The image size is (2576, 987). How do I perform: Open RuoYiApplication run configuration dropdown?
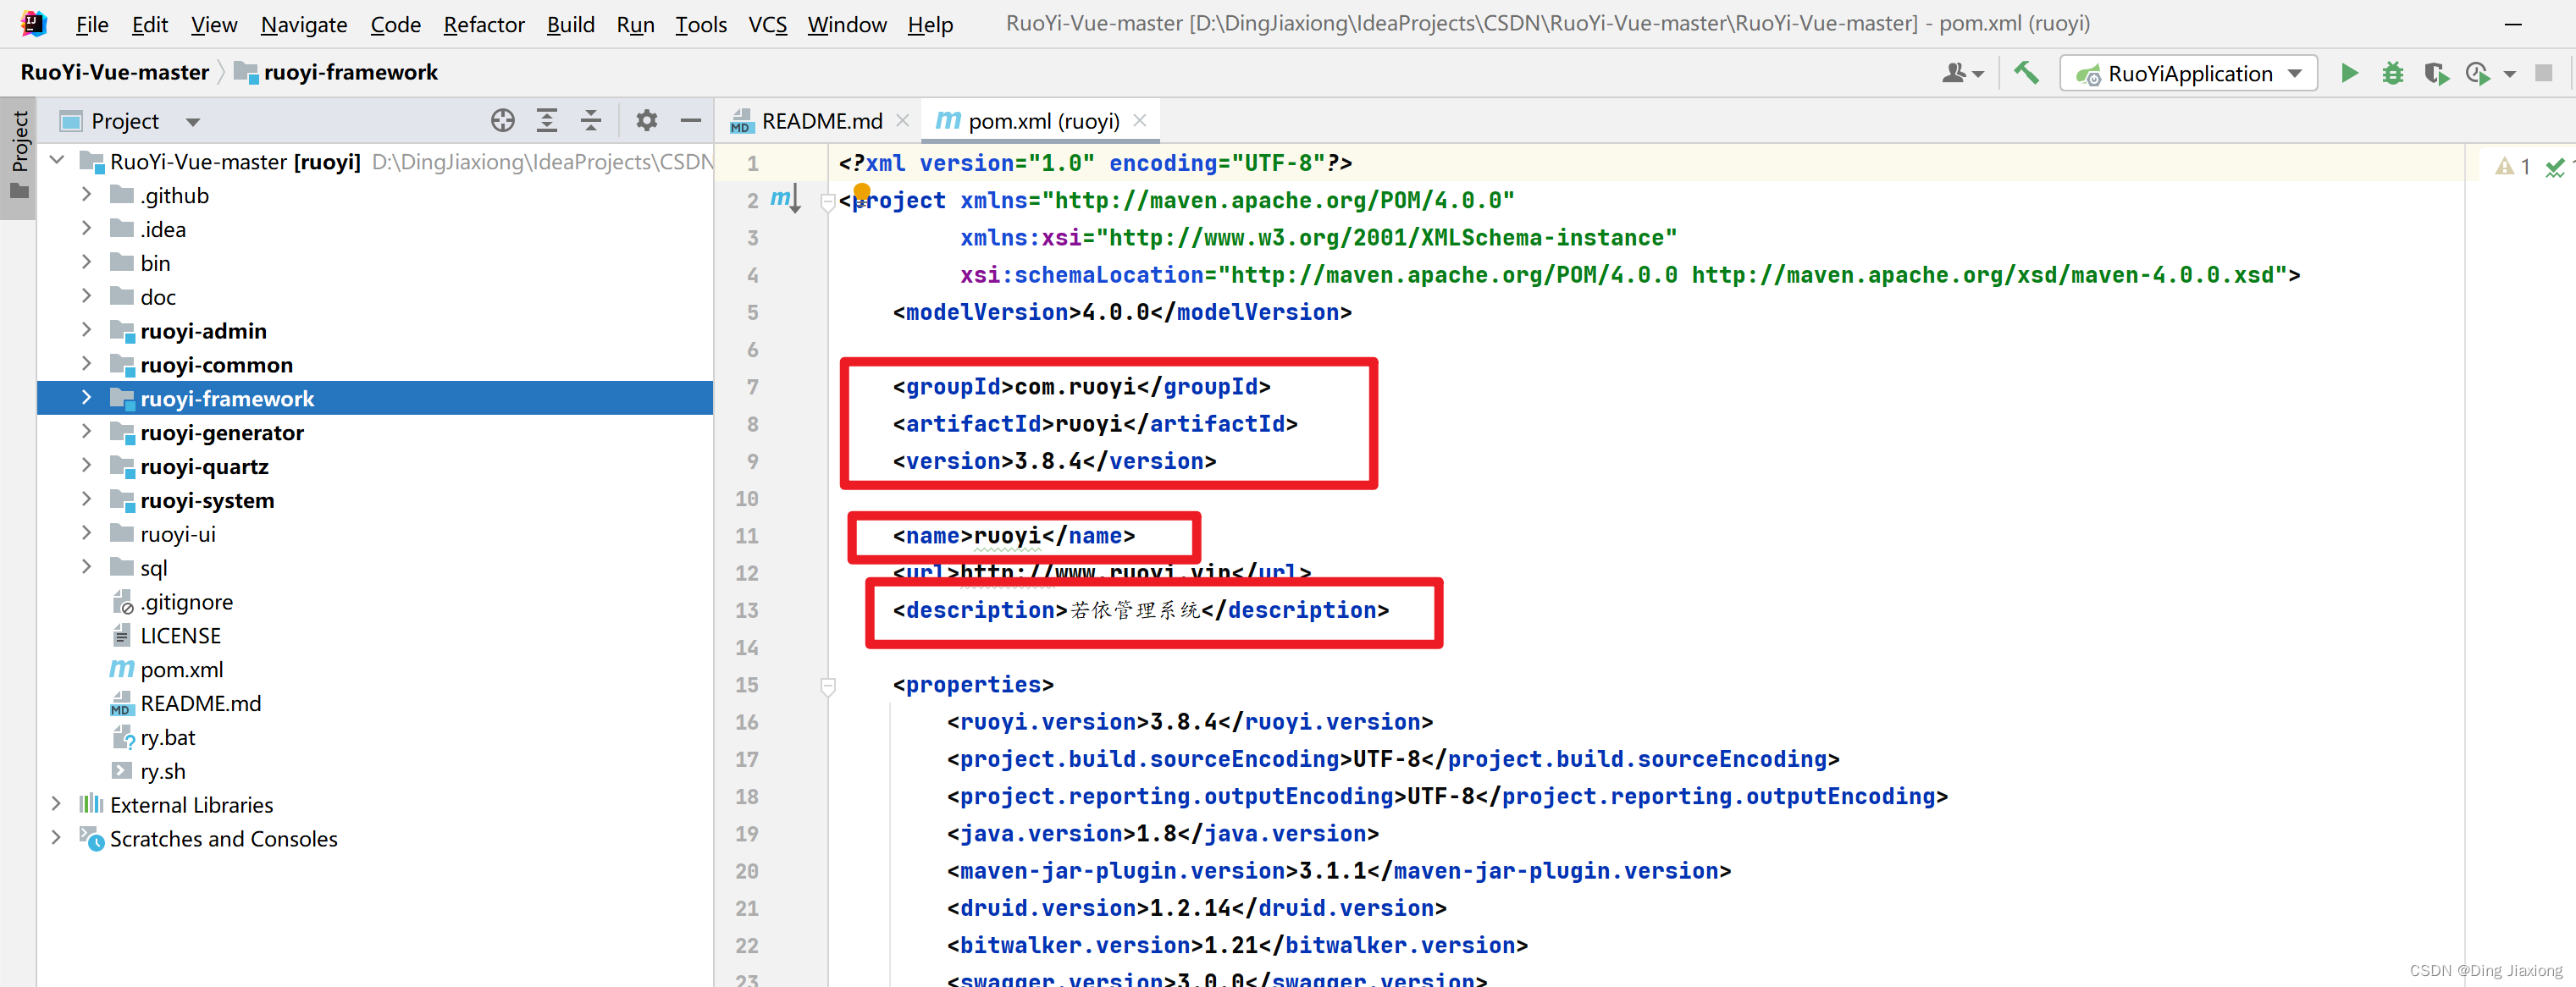[2295, 73]
